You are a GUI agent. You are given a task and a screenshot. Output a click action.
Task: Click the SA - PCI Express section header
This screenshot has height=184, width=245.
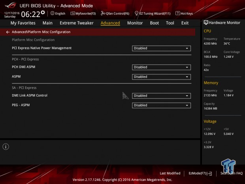click(24, 88)
